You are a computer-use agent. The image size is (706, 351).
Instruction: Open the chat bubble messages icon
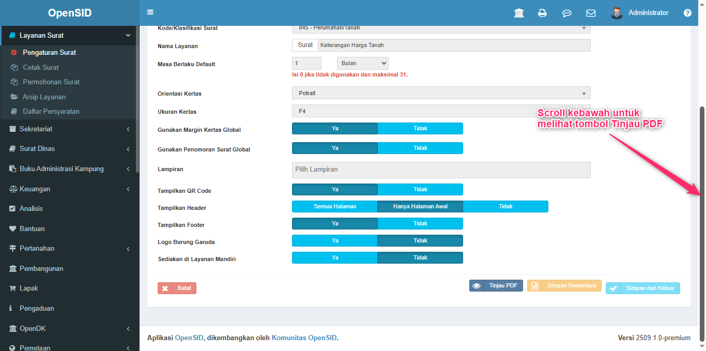point(566,13)
